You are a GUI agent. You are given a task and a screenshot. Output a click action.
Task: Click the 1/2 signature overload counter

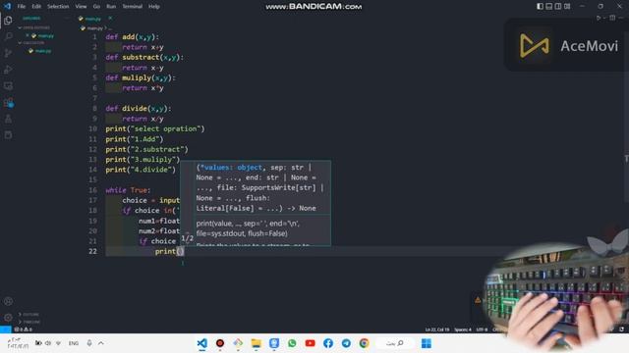(187, 238)
